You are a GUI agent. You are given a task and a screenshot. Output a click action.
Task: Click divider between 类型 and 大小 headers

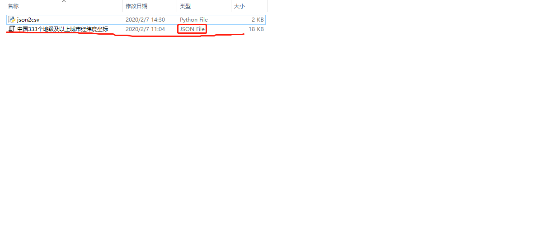[231, 6]
